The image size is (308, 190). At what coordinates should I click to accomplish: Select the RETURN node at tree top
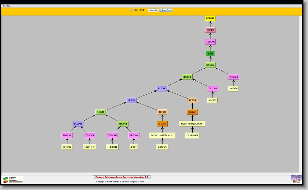[x=210, y=18]
